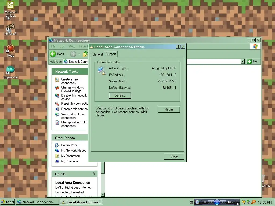
Task: Open the Edit menu
Action: (x=62, y=46)
